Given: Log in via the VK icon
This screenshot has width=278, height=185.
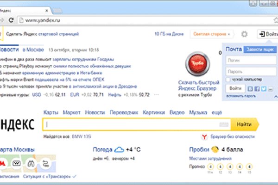Looking at the screenshot, I should [250, 89].
